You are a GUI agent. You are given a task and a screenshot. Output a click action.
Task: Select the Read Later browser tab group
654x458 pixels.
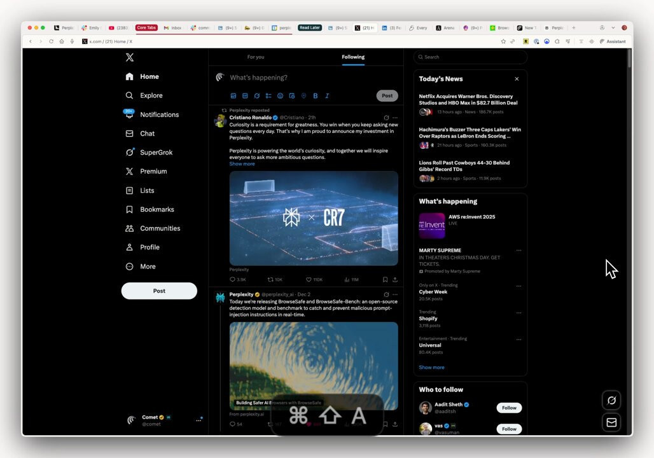(310, 28)
